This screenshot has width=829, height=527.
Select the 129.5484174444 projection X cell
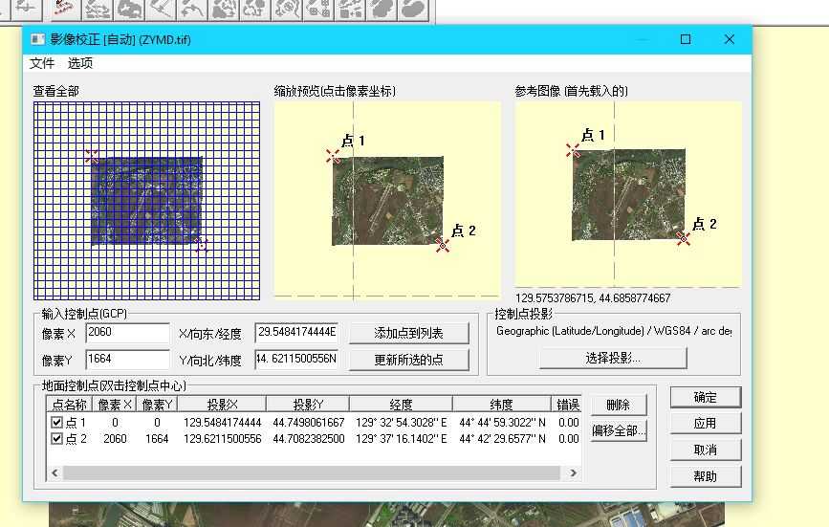[x=223, y=423]
